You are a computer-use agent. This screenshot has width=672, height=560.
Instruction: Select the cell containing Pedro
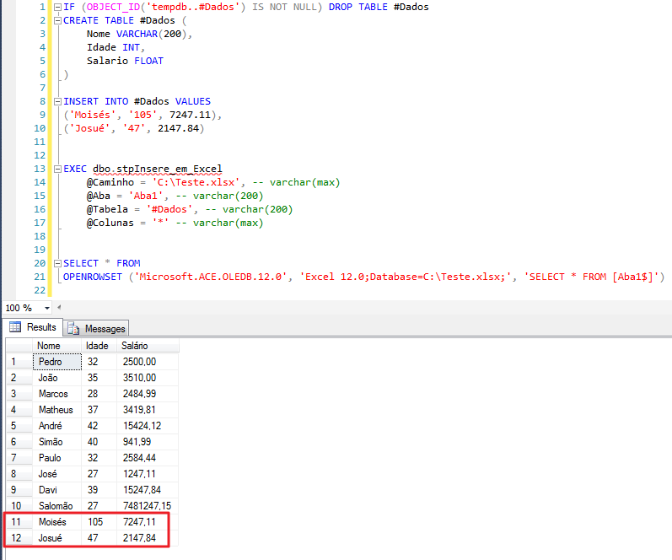click(57, 362)
